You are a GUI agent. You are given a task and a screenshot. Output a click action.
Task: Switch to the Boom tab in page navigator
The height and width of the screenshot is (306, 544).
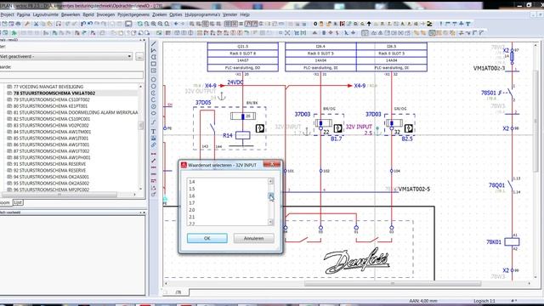5,202
